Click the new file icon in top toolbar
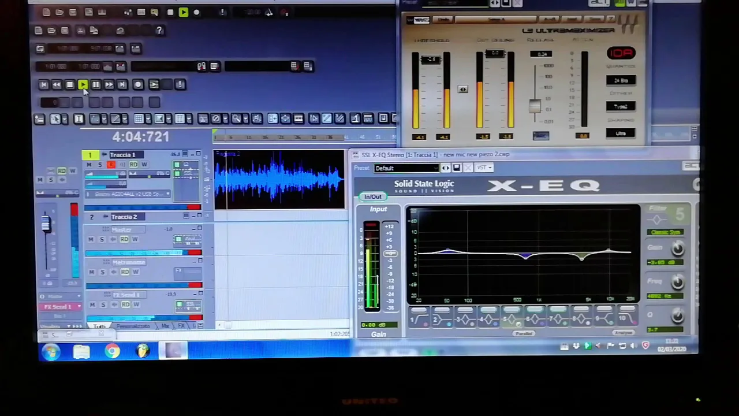Image resolution: width=739 pixels, height=416 pixels. point(46,12)
